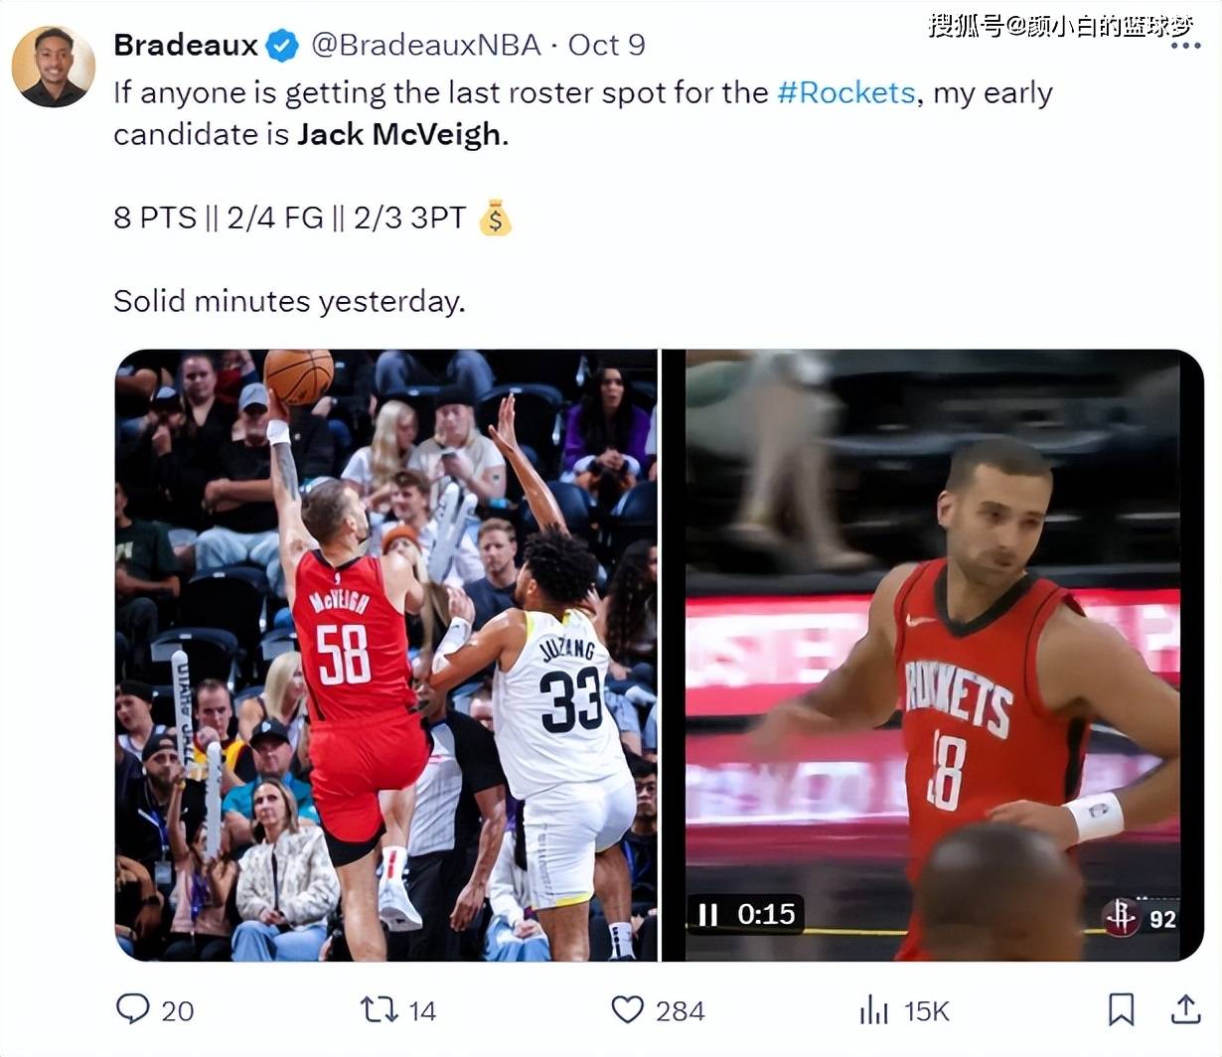Like the tweet with the heart icon

tap(627, 1010)
